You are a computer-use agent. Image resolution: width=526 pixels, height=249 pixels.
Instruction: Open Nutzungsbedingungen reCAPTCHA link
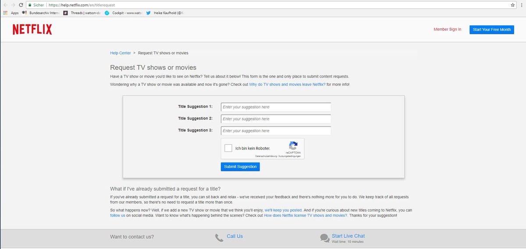click(289, 156)
